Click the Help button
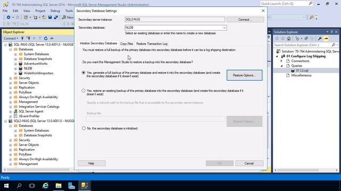This screenshot has width=341, height=191. coord(92,163)
